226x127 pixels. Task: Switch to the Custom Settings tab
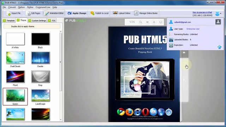[37, 20]
